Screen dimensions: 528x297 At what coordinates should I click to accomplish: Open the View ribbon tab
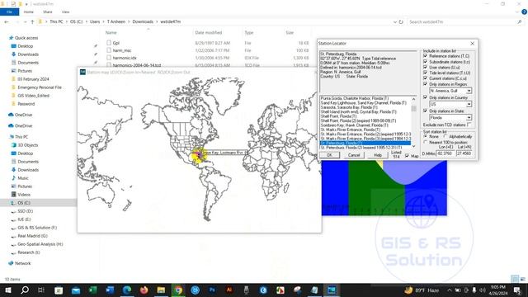65,12
